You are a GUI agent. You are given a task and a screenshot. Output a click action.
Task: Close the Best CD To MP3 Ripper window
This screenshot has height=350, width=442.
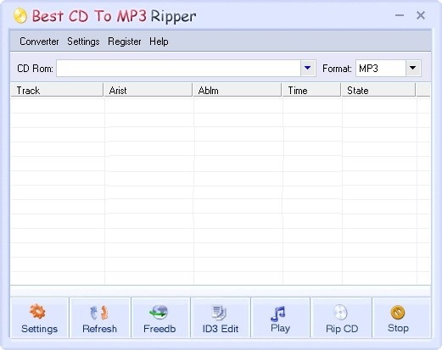tap(421, 15)
